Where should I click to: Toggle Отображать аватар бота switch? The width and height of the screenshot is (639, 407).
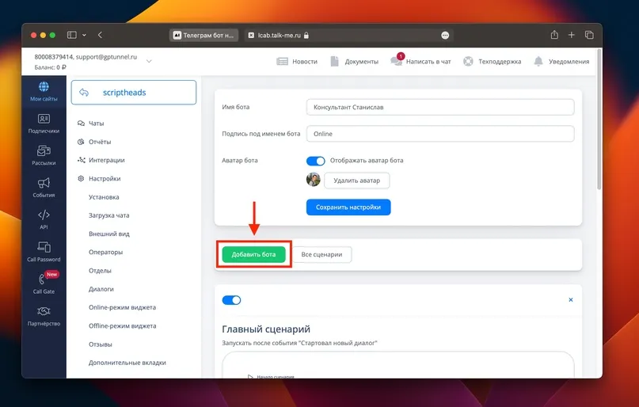[315, 161]
